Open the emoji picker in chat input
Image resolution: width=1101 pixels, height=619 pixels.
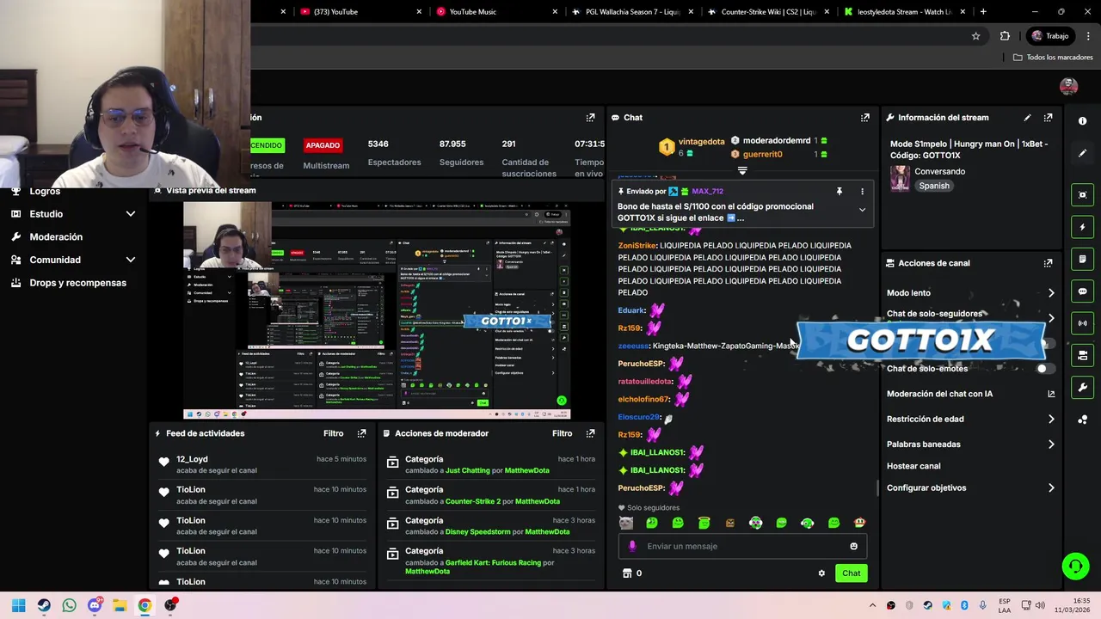(853, 546)
